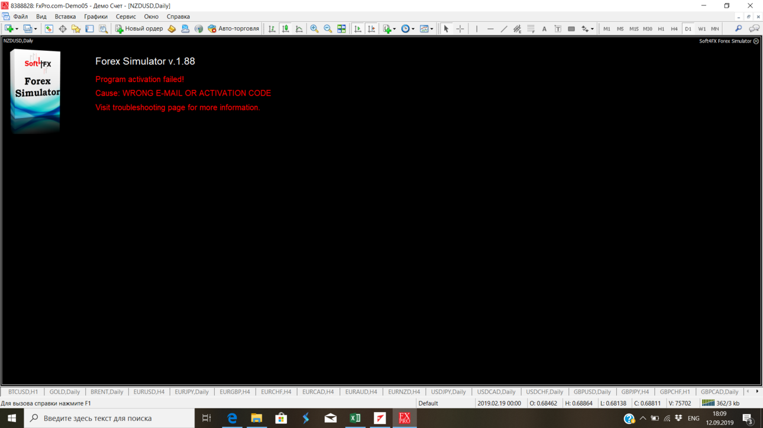Switch to bar chart display
Viewport: 763px width, 428px height.
pos(272,28)
